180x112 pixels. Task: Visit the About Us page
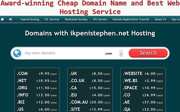point(160,20)
